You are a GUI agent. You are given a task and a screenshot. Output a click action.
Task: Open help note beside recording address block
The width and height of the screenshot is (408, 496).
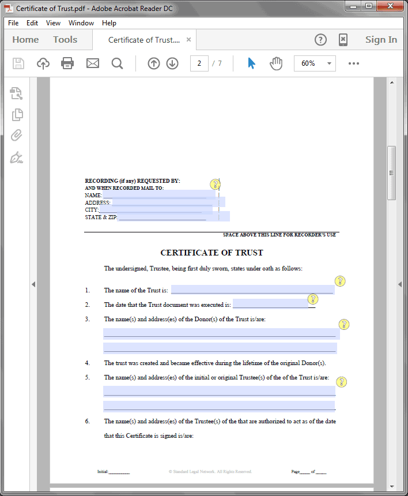[x=215, y=184]
